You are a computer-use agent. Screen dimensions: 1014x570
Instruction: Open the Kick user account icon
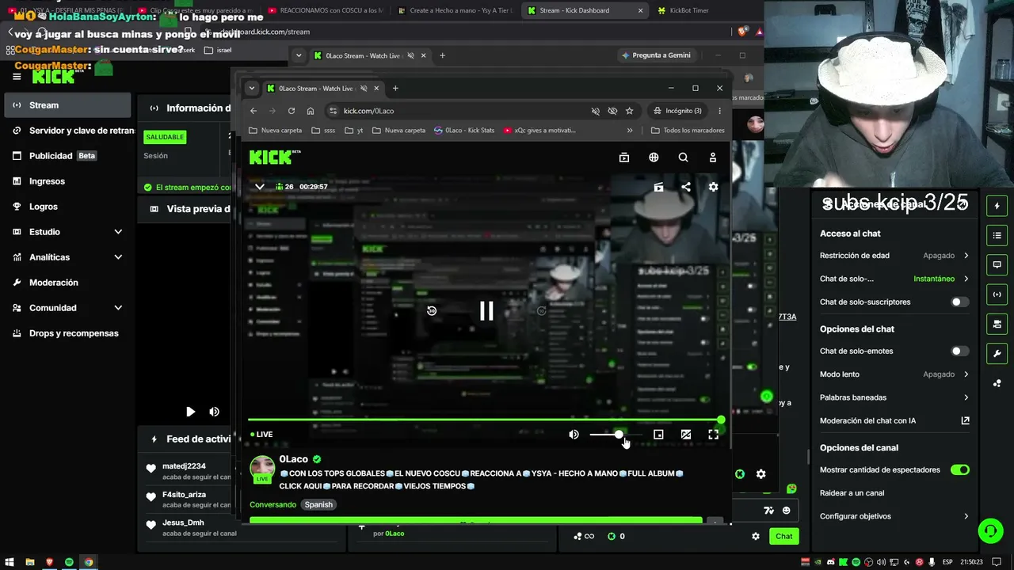pyautogui.click(x=713, y=158)
